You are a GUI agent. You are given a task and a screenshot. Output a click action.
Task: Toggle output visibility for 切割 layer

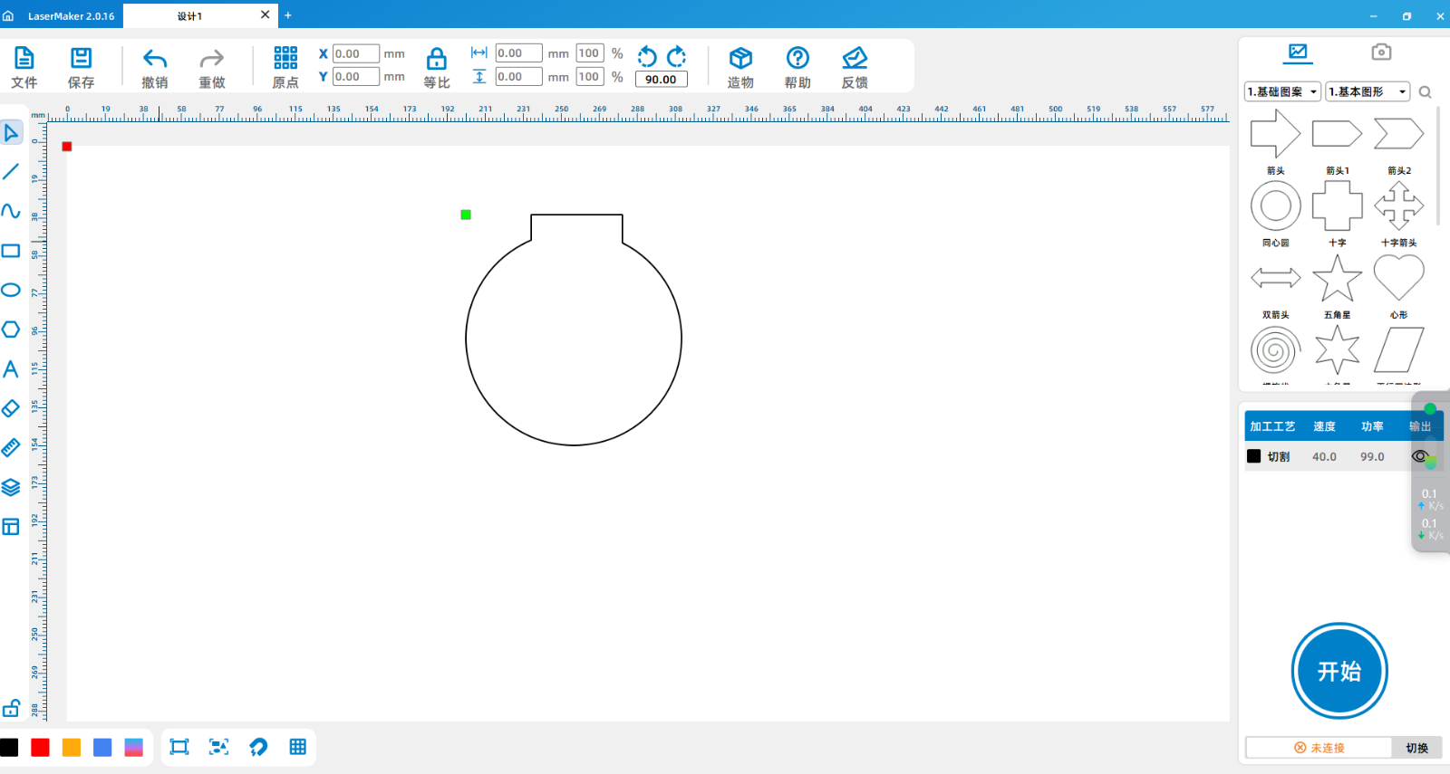point(1419,456)
